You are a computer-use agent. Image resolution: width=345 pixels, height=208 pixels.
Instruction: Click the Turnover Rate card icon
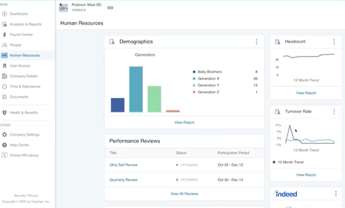coord(277,112)
